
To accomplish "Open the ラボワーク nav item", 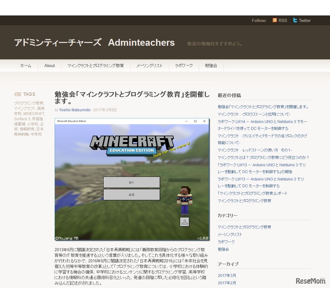I will (184, 66).
